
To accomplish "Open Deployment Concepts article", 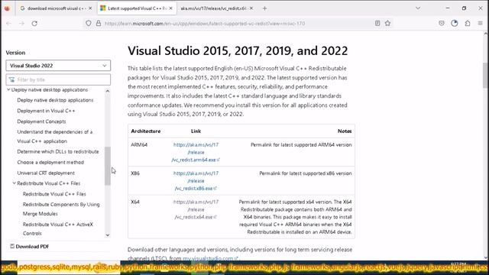I will tap(41, 121).
